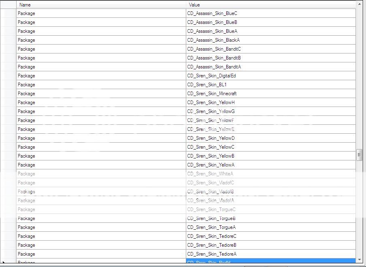
Task: Select the CD_Assassin_Skin_BlueC value cell
Action: pos(270,13)
